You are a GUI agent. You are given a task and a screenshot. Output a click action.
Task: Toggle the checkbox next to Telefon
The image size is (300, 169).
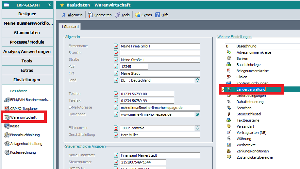tap(116, 94)
